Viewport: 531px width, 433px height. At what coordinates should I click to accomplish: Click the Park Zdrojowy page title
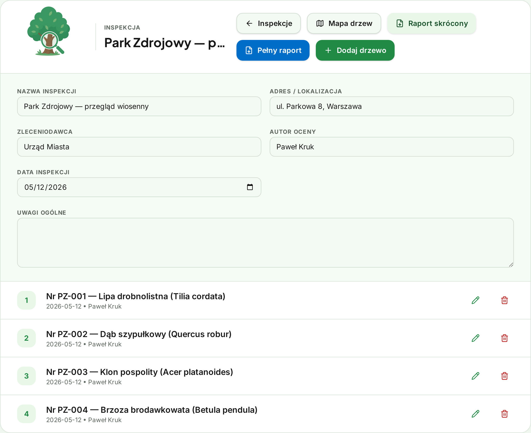click(164, 43)
